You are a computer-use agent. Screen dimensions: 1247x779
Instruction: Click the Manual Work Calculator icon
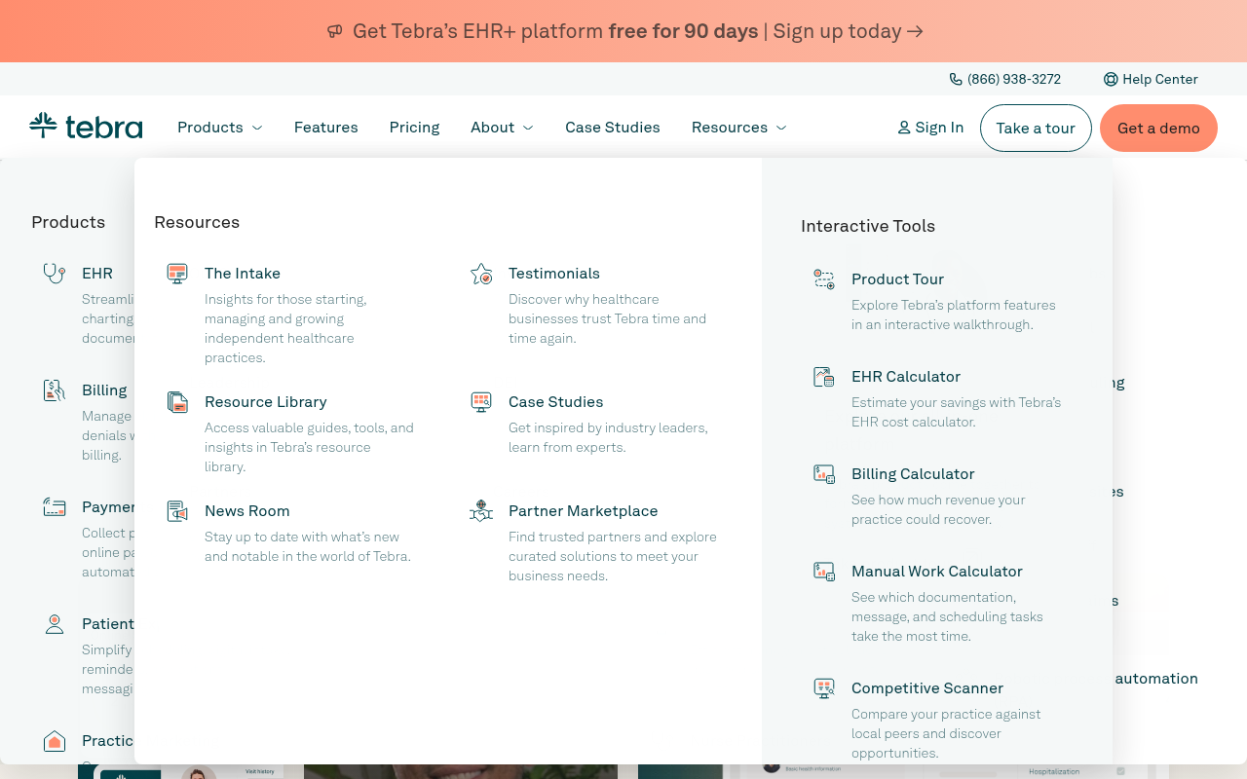[x=824, y=572]
